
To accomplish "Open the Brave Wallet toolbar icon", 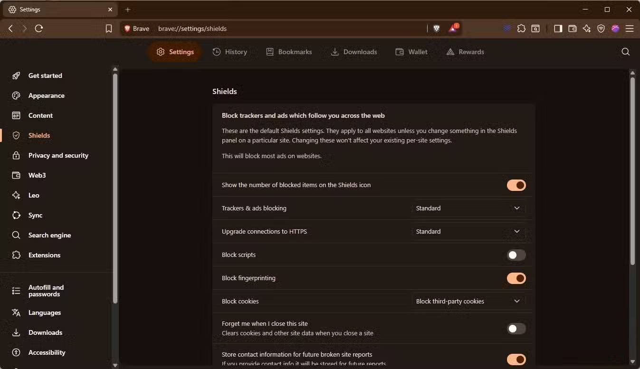I will [573, 28].
